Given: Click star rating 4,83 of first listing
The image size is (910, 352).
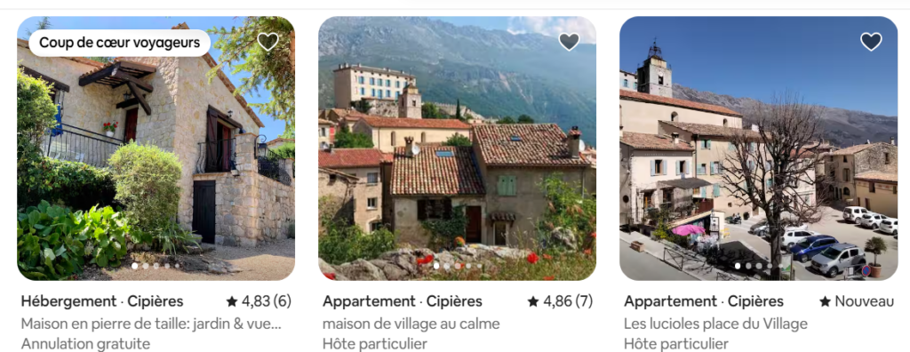Looking at the screenshot, I should [x=259, y=301].
